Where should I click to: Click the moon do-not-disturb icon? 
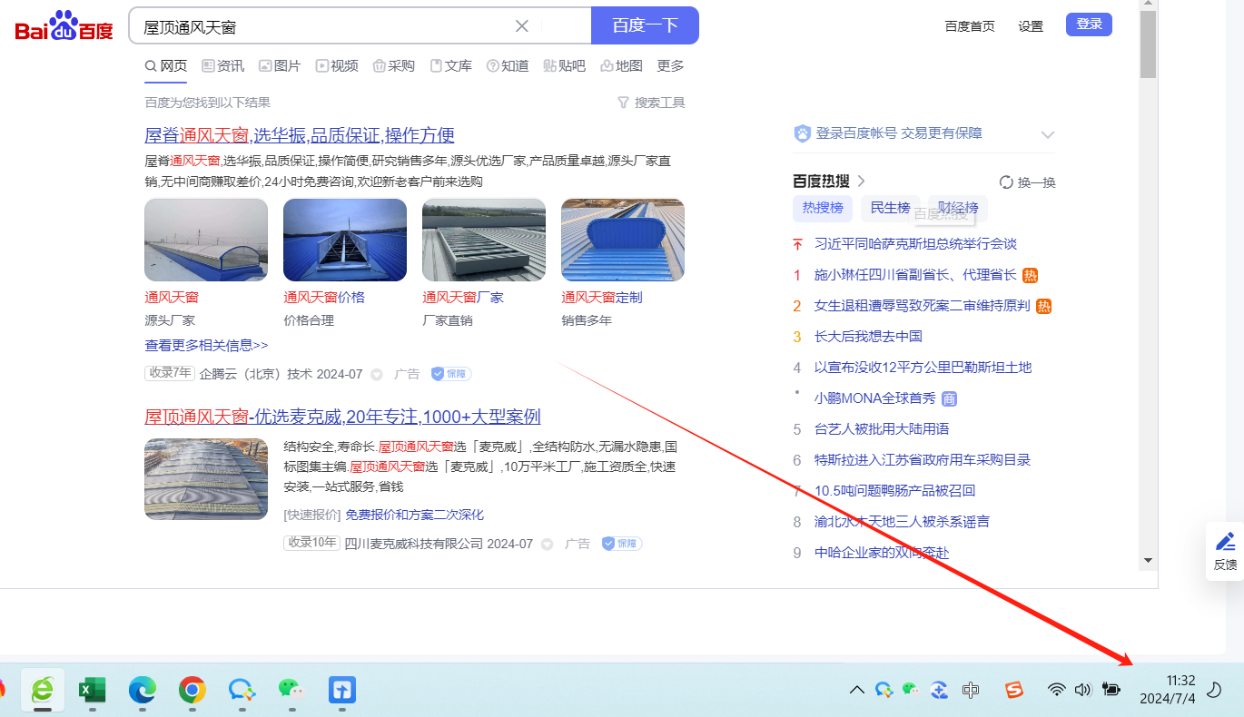tap(1213, 690)
